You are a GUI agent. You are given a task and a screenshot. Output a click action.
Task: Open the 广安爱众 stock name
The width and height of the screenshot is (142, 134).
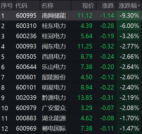(x=54, y=108)
